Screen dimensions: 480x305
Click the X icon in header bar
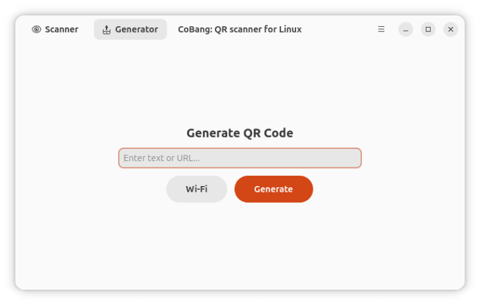point(451,29)
